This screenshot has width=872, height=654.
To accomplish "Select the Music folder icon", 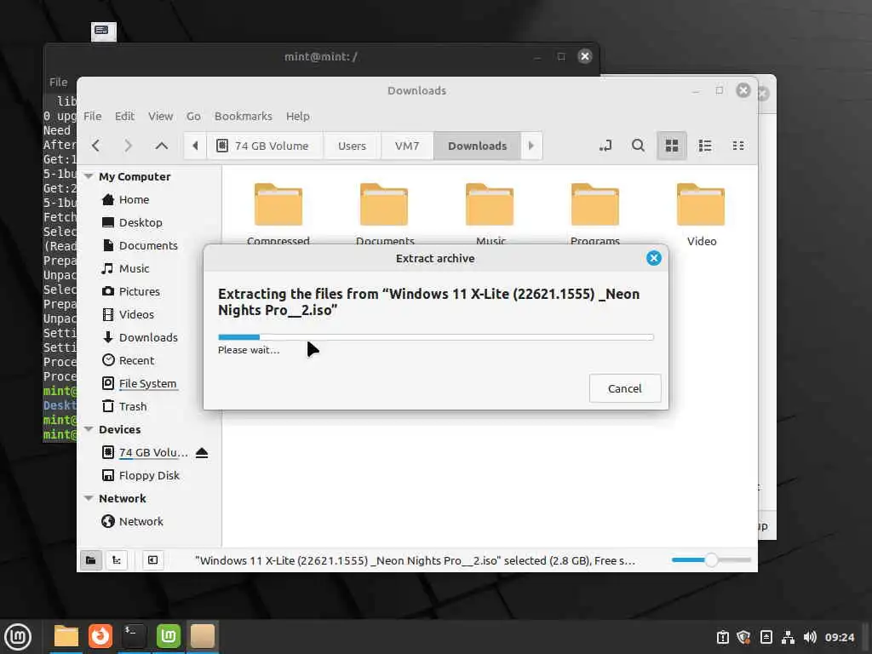I will pos(490,204).
